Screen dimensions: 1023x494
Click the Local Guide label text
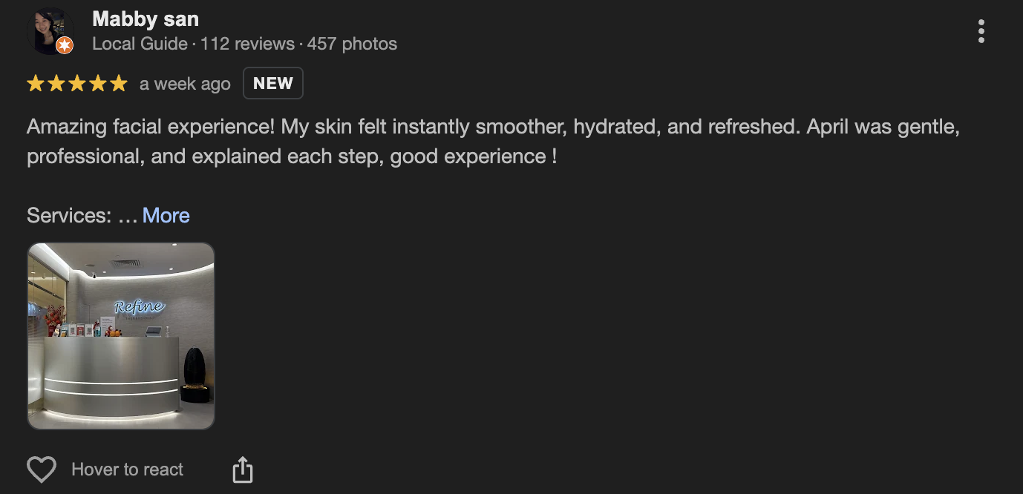(x=140, y=44)
